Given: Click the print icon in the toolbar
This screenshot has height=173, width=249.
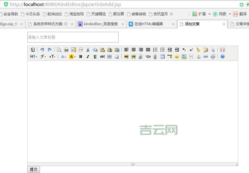Looking at the screenshot, I should (66, 50).
